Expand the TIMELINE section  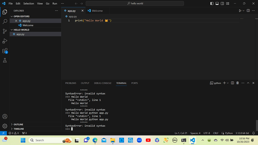click(19, 129)
